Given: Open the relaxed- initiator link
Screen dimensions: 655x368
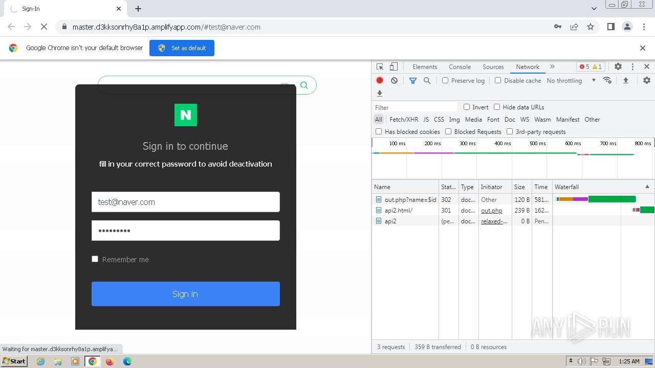Looking at the screenshot, I should pos(494,221).
